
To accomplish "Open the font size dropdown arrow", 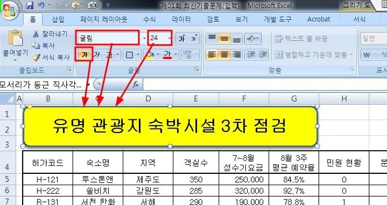I will pyautogui.click(x=169, y=38).
